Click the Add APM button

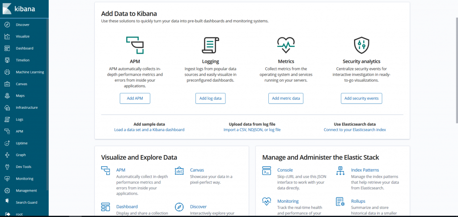click(x=135, y=98)
